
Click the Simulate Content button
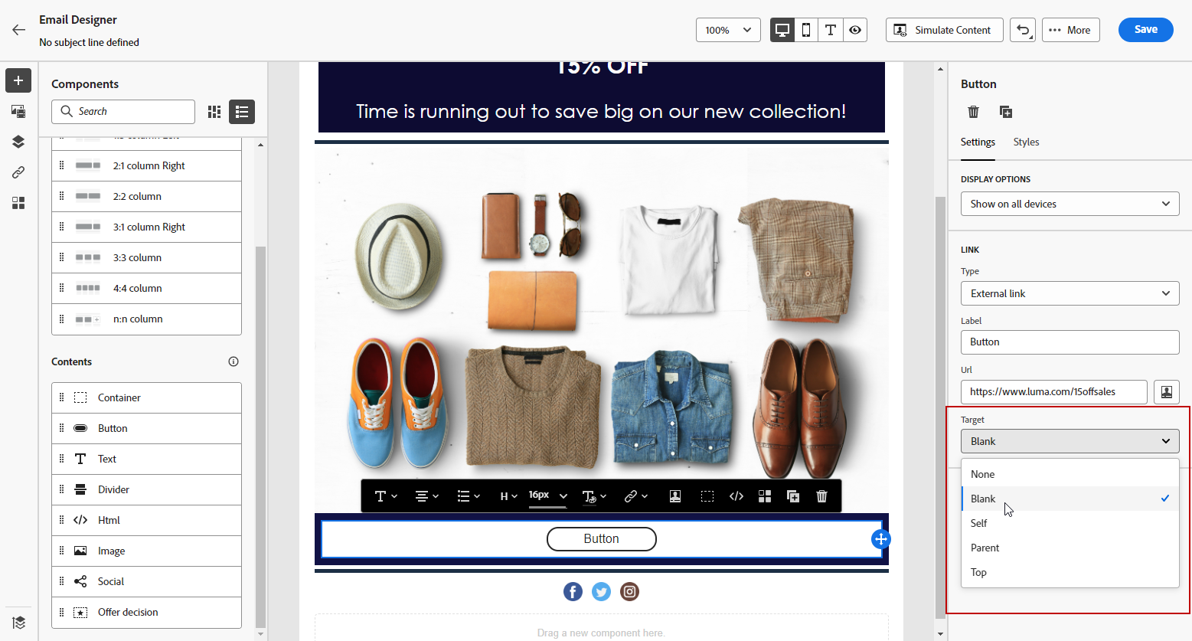944,30
